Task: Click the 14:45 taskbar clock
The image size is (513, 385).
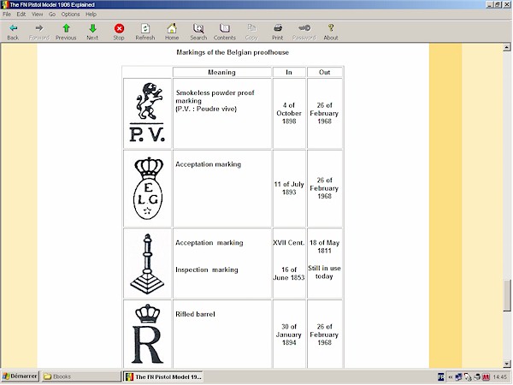Action: 499,377
